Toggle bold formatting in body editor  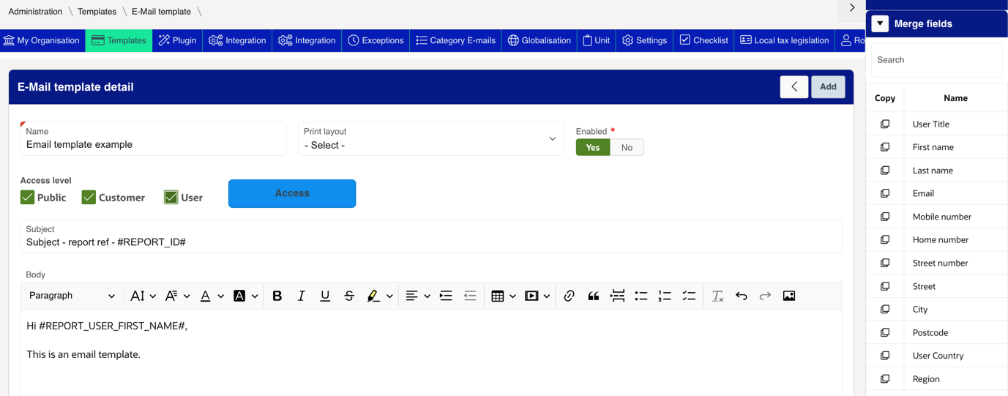pos(277,296)
